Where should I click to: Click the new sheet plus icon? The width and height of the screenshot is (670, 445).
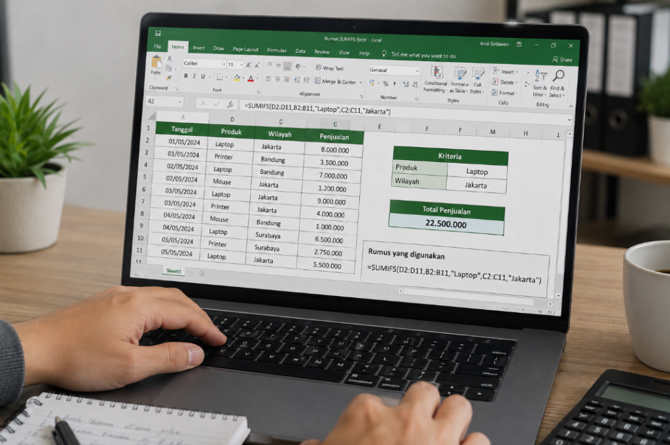click(x=202, y=274)
